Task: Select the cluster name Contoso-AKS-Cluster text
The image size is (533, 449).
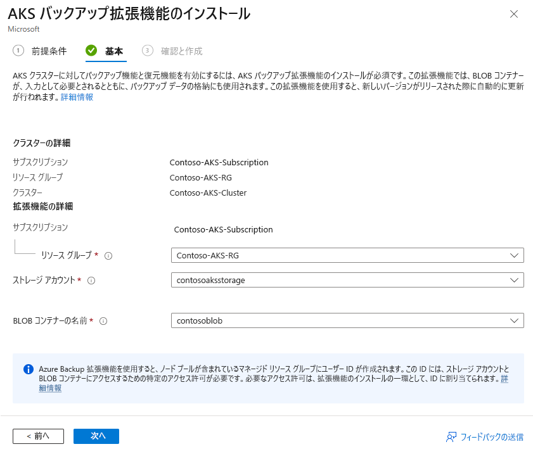Action: pos(208,193)
